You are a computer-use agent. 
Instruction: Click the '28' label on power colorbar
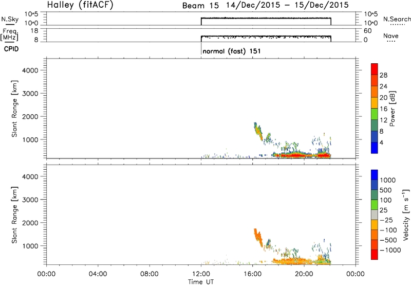pos(383,75)
